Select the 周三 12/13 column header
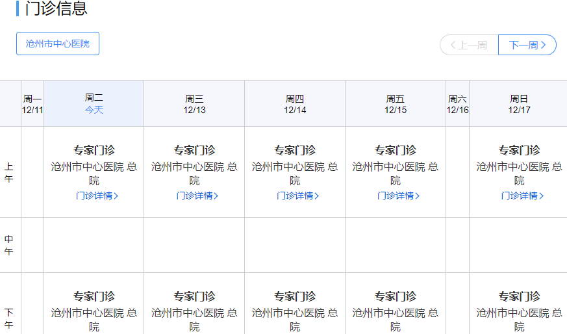The image size is (567, 334). click(194, 104)
